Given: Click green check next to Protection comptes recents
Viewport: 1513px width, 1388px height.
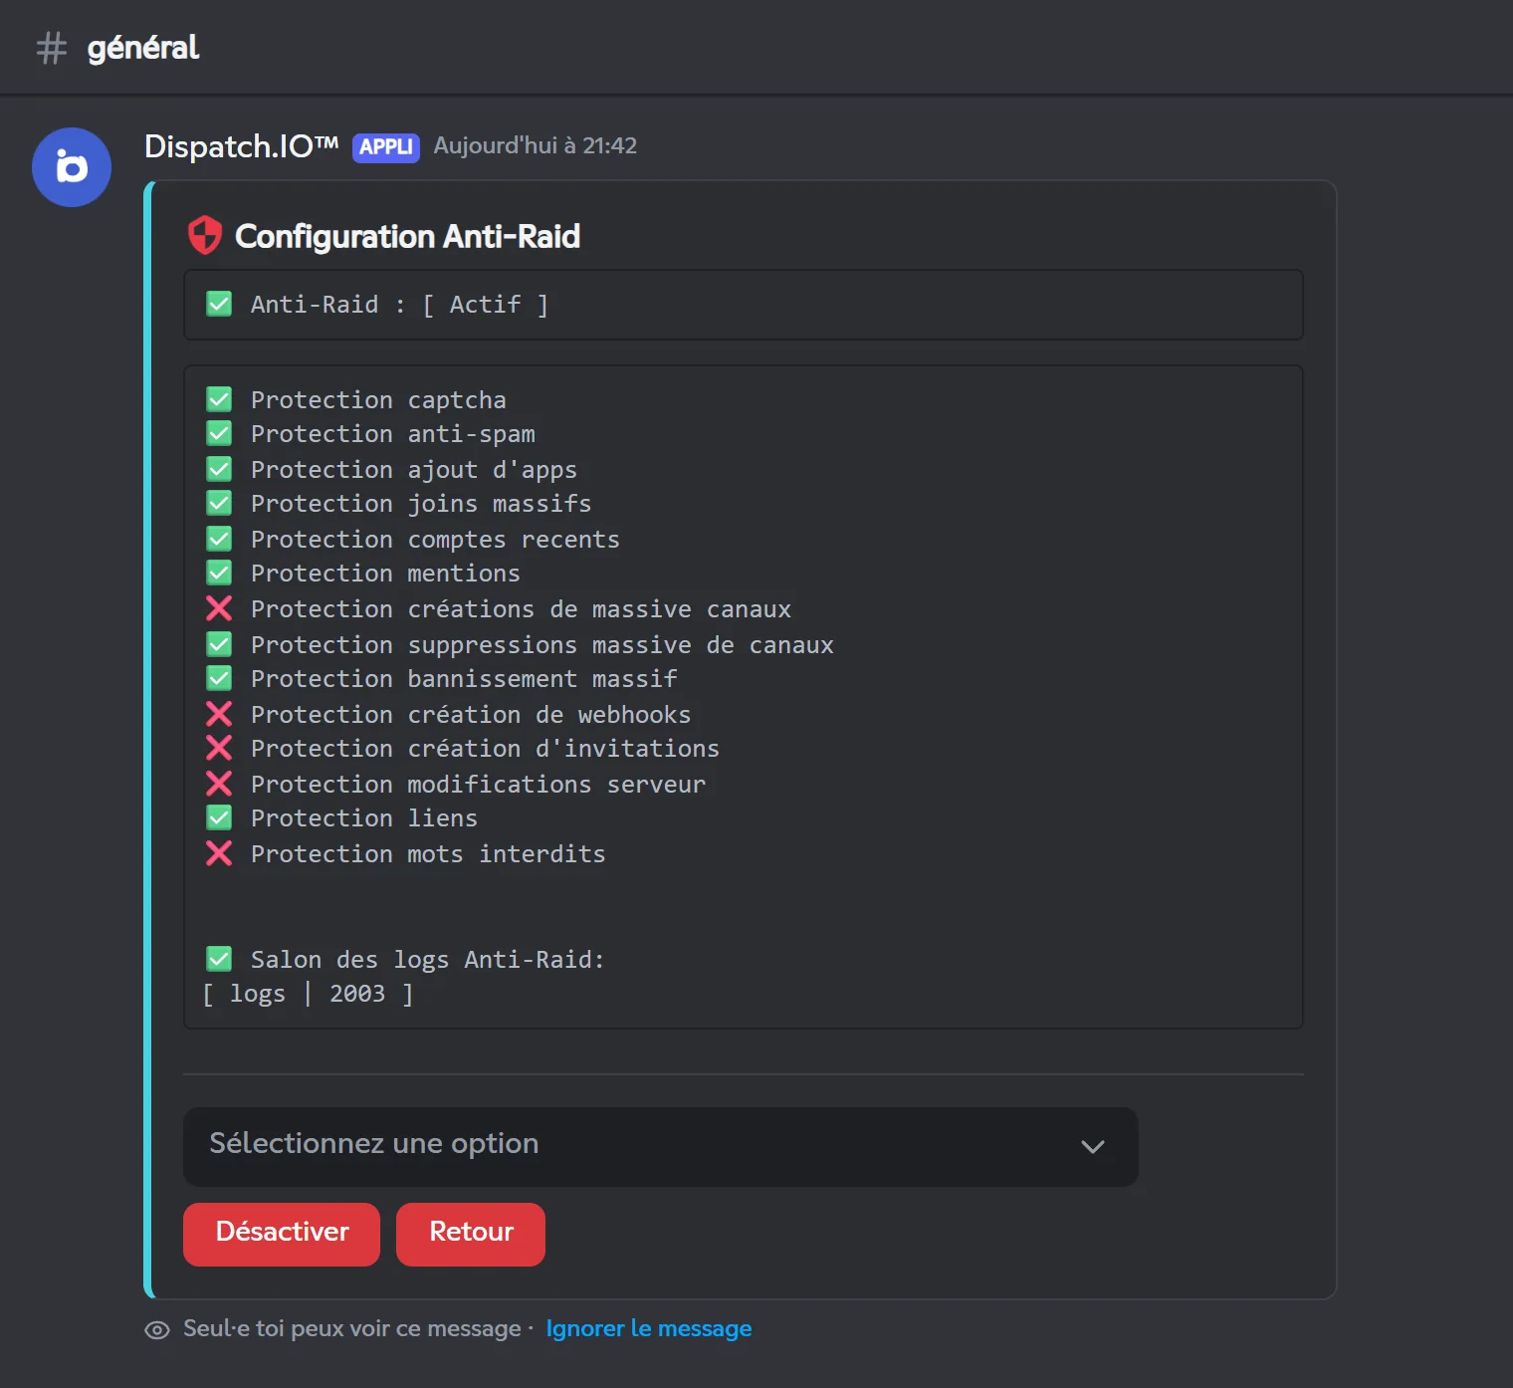Looking at the screenshot, I should (219, 539).
